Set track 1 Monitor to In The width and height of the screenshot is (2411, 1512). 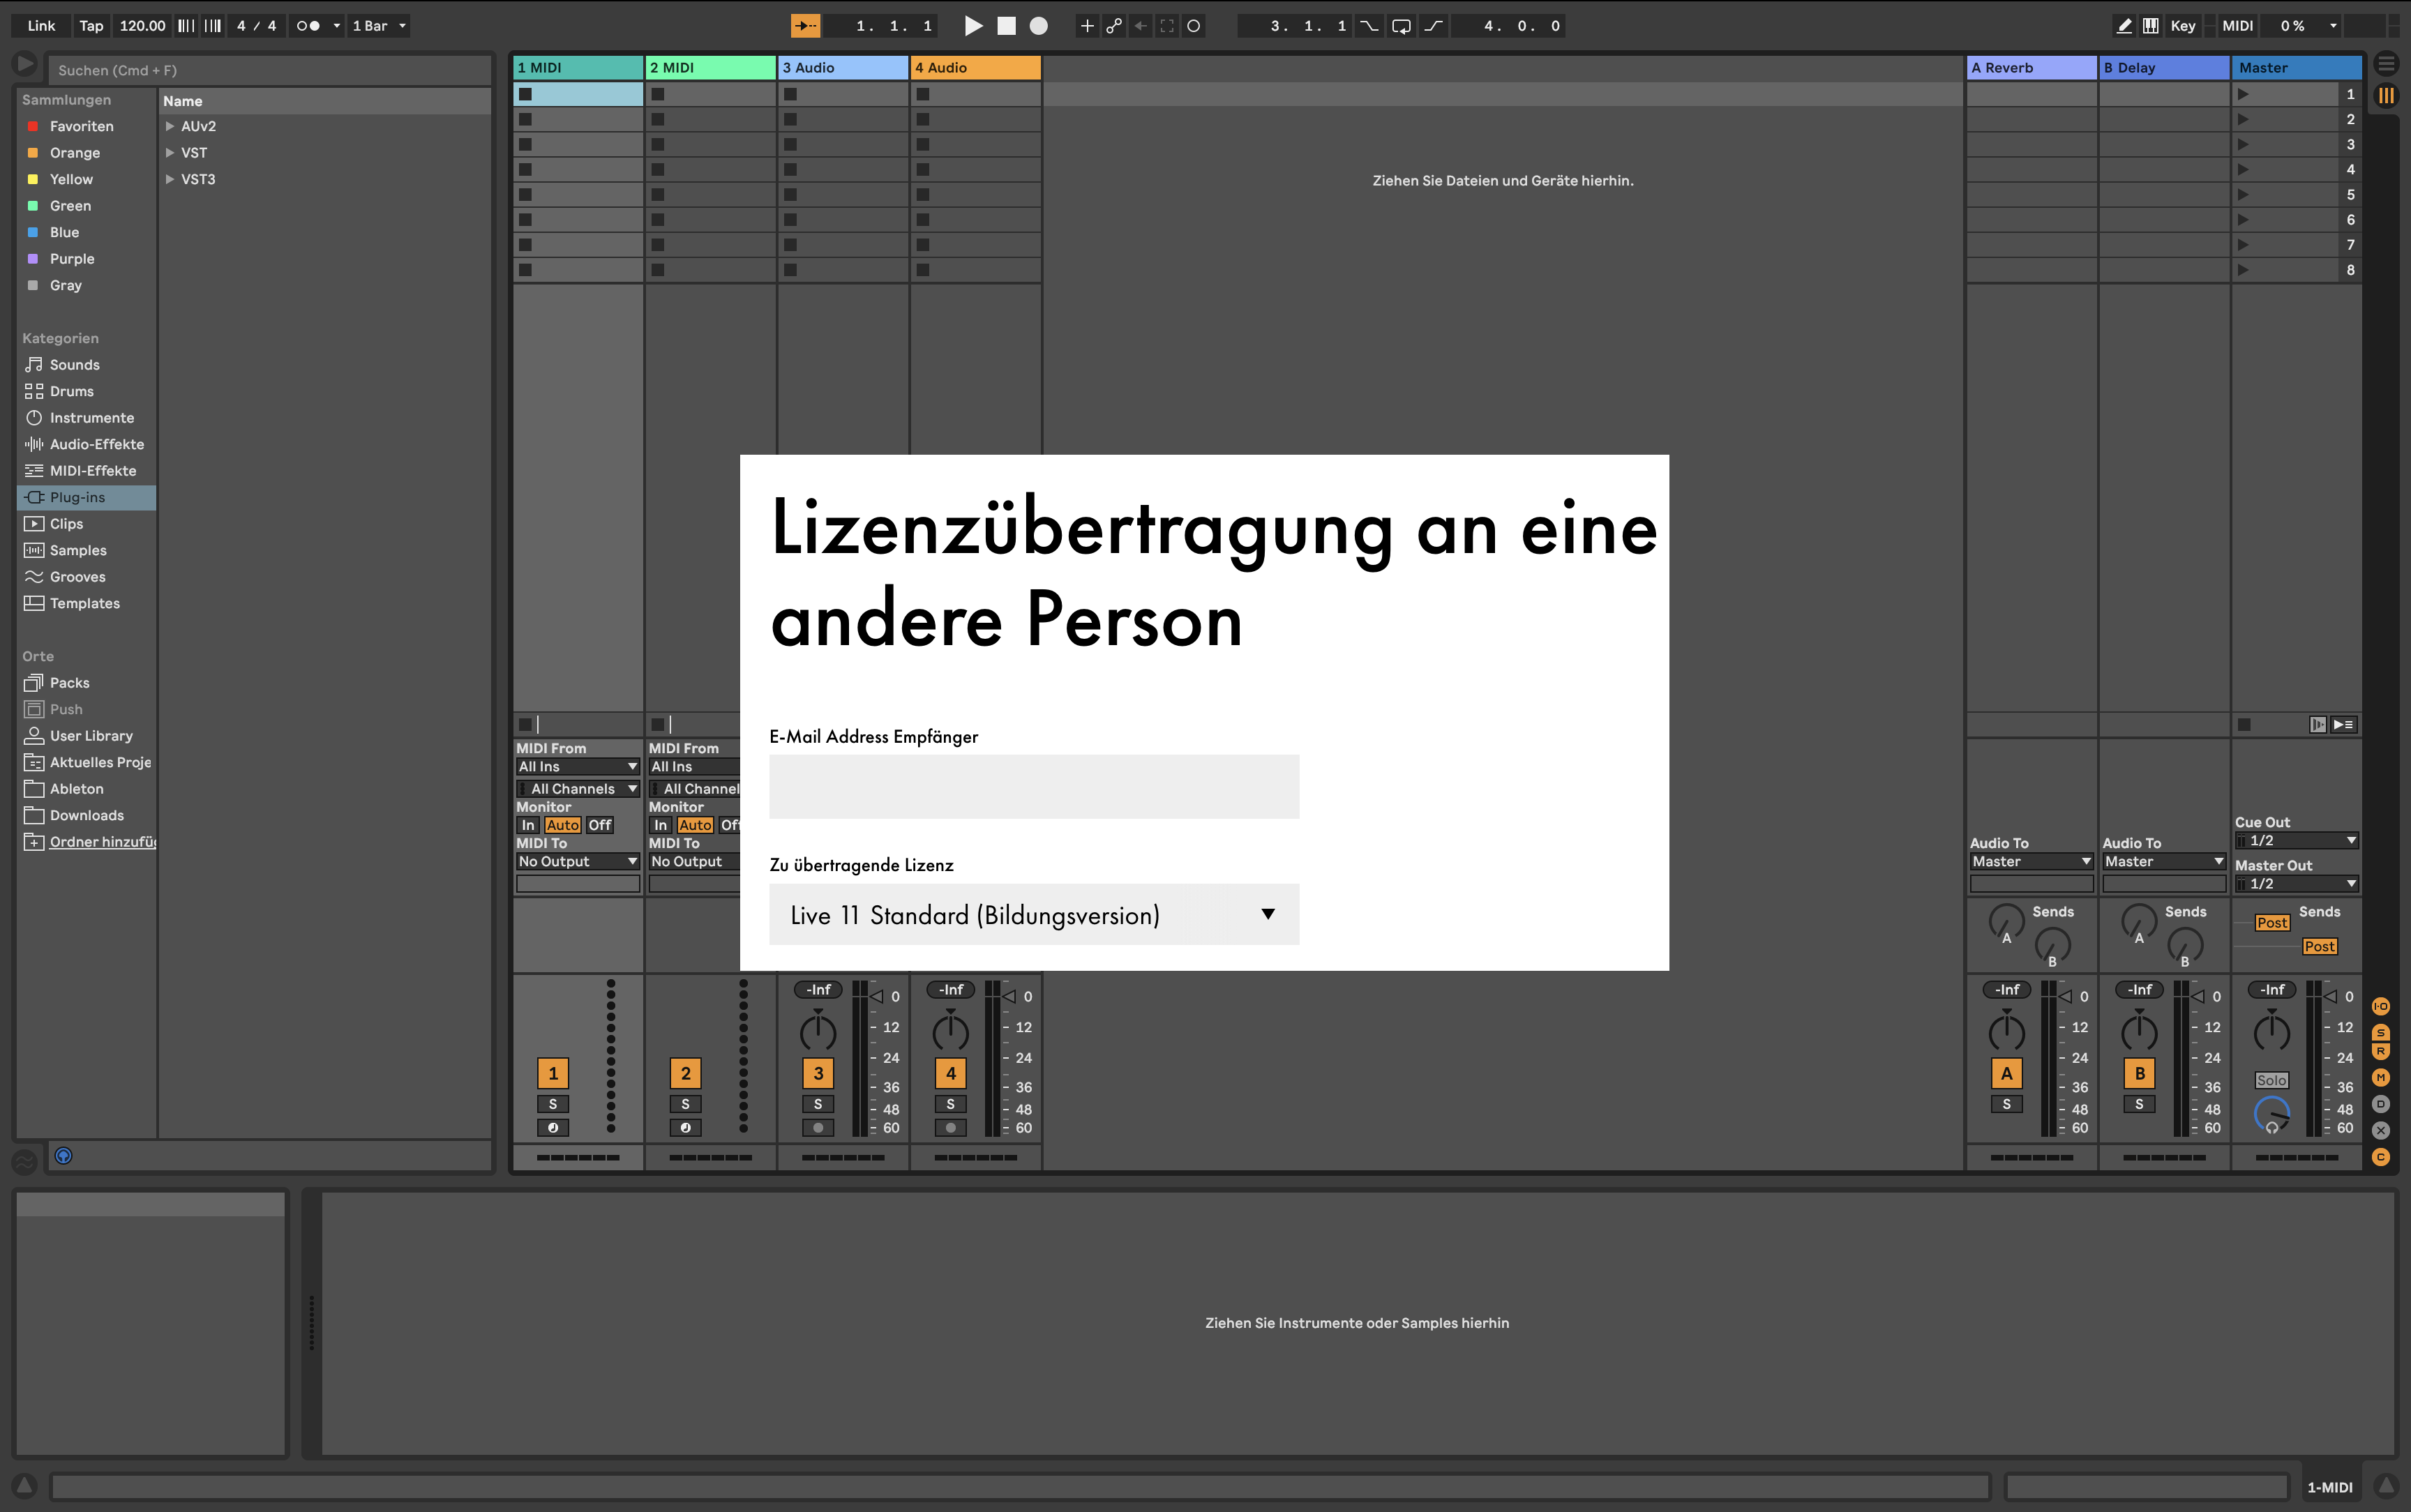[528, 825]
